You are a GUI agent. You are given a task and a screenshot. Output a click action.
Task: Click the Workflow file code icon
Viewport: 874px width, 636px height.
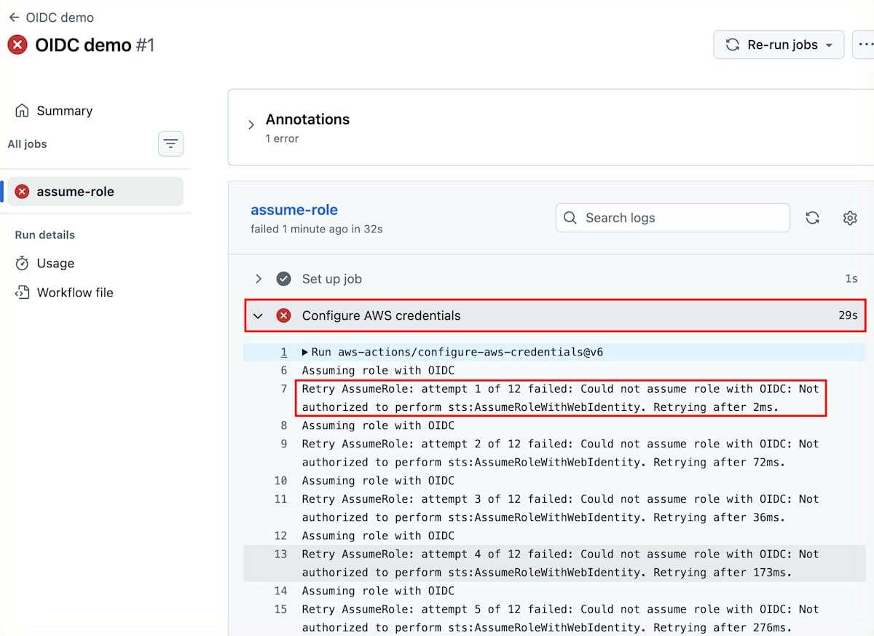pos(23,292)
